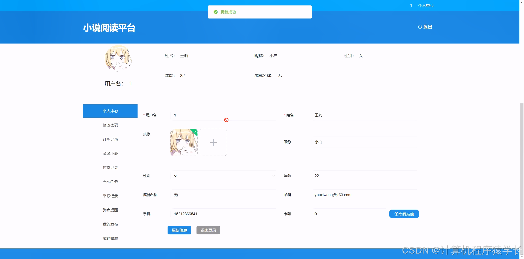
Task: Open 修改密码 in the sidebar
Action: click(x=110, y=125)
